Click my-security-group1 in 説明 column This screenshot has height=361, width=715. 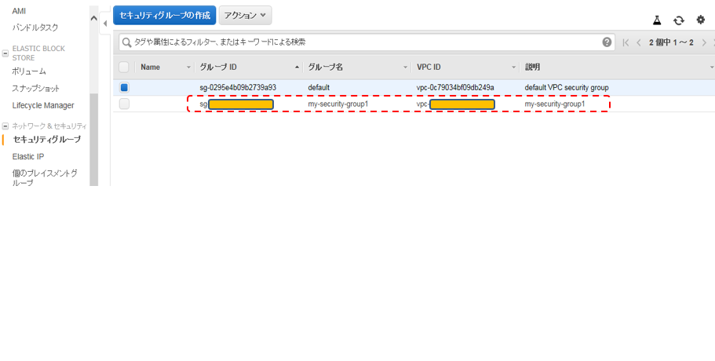[x=555, y=104]
